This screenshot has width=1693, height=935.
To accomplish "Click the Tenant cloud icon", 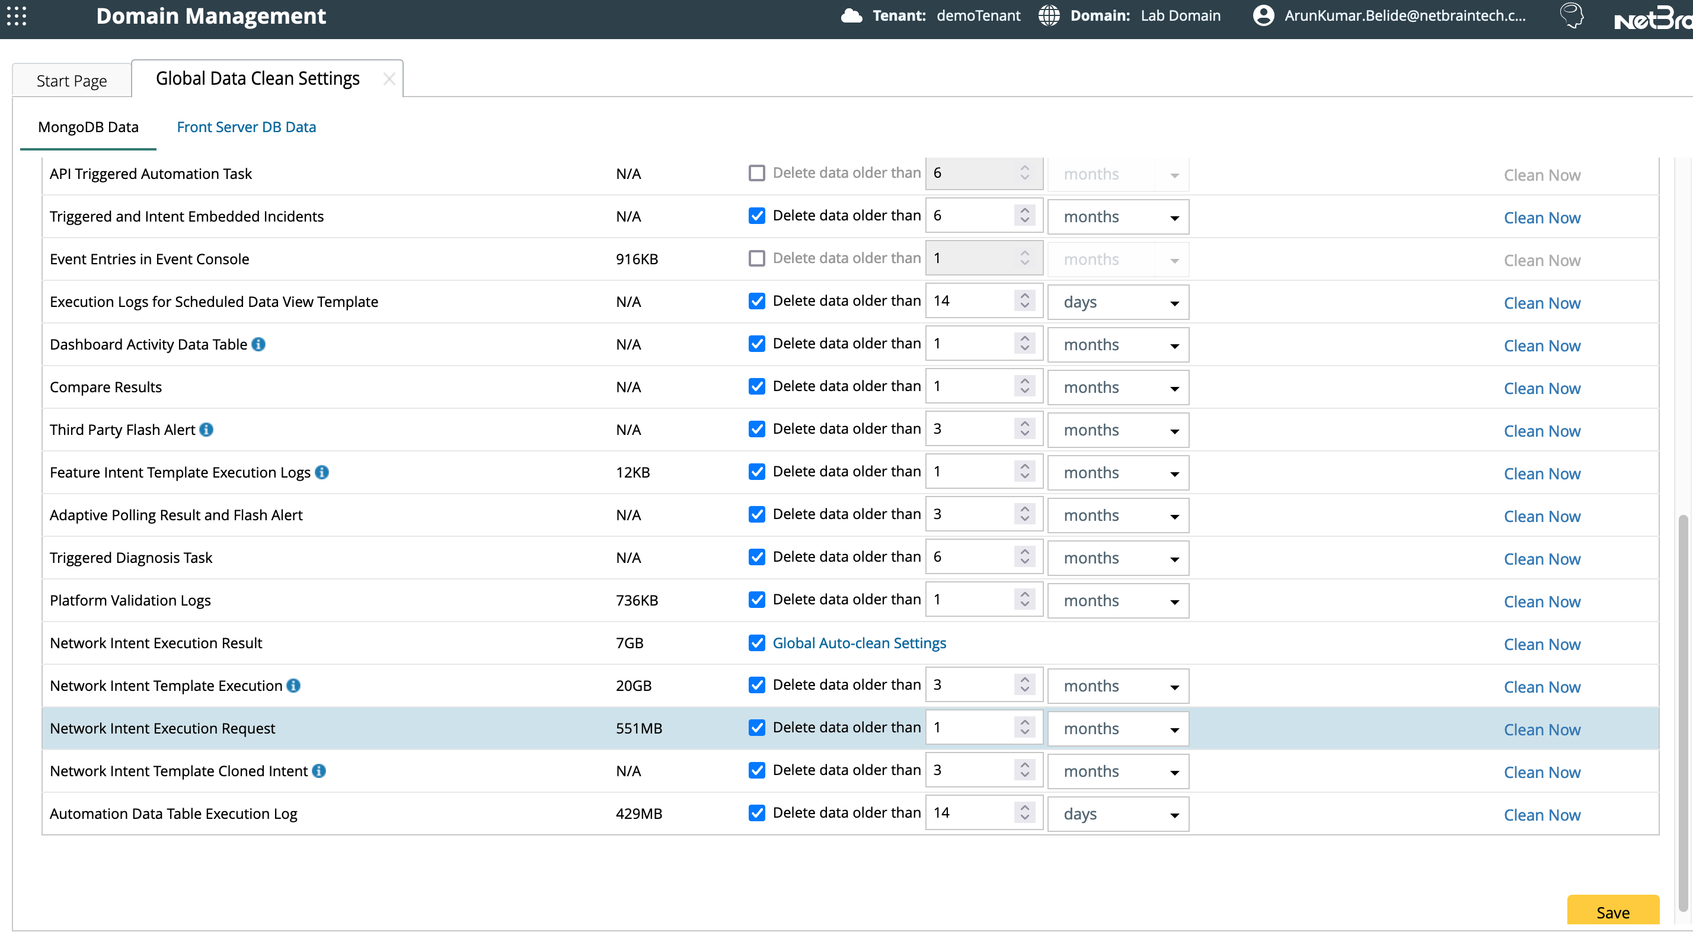I will tap(851, 16).
